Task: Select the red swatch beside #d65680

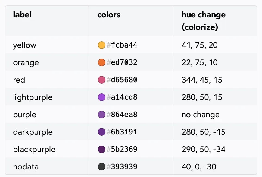Action: 101,80
